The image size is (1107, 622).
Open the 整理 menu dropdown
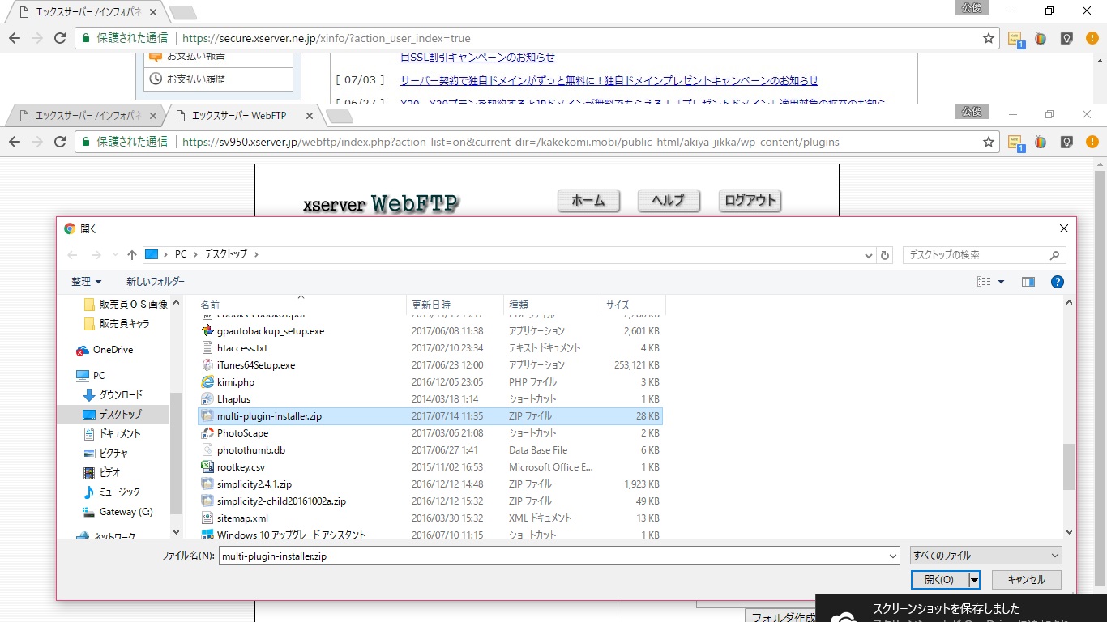point(87,282)
